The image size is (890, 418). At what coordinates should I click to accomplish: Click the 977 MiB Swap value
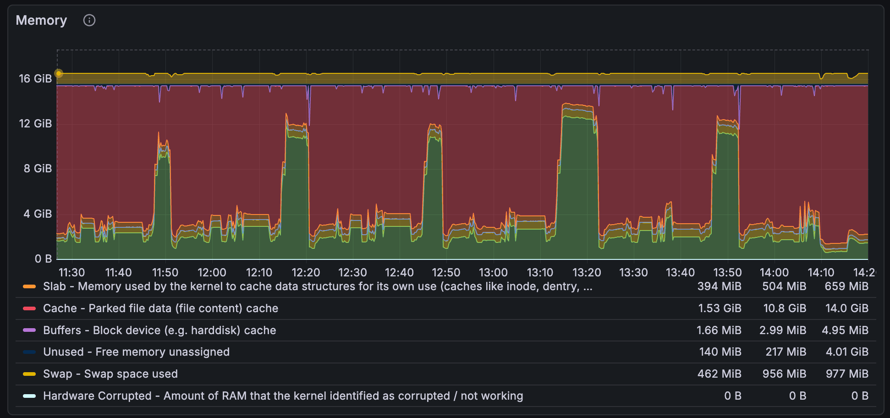click(x=846, y=374)
